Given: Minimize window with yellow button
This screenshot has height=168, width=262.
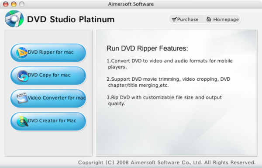Looking at the screenshot, I should click(x=14, y=4).
